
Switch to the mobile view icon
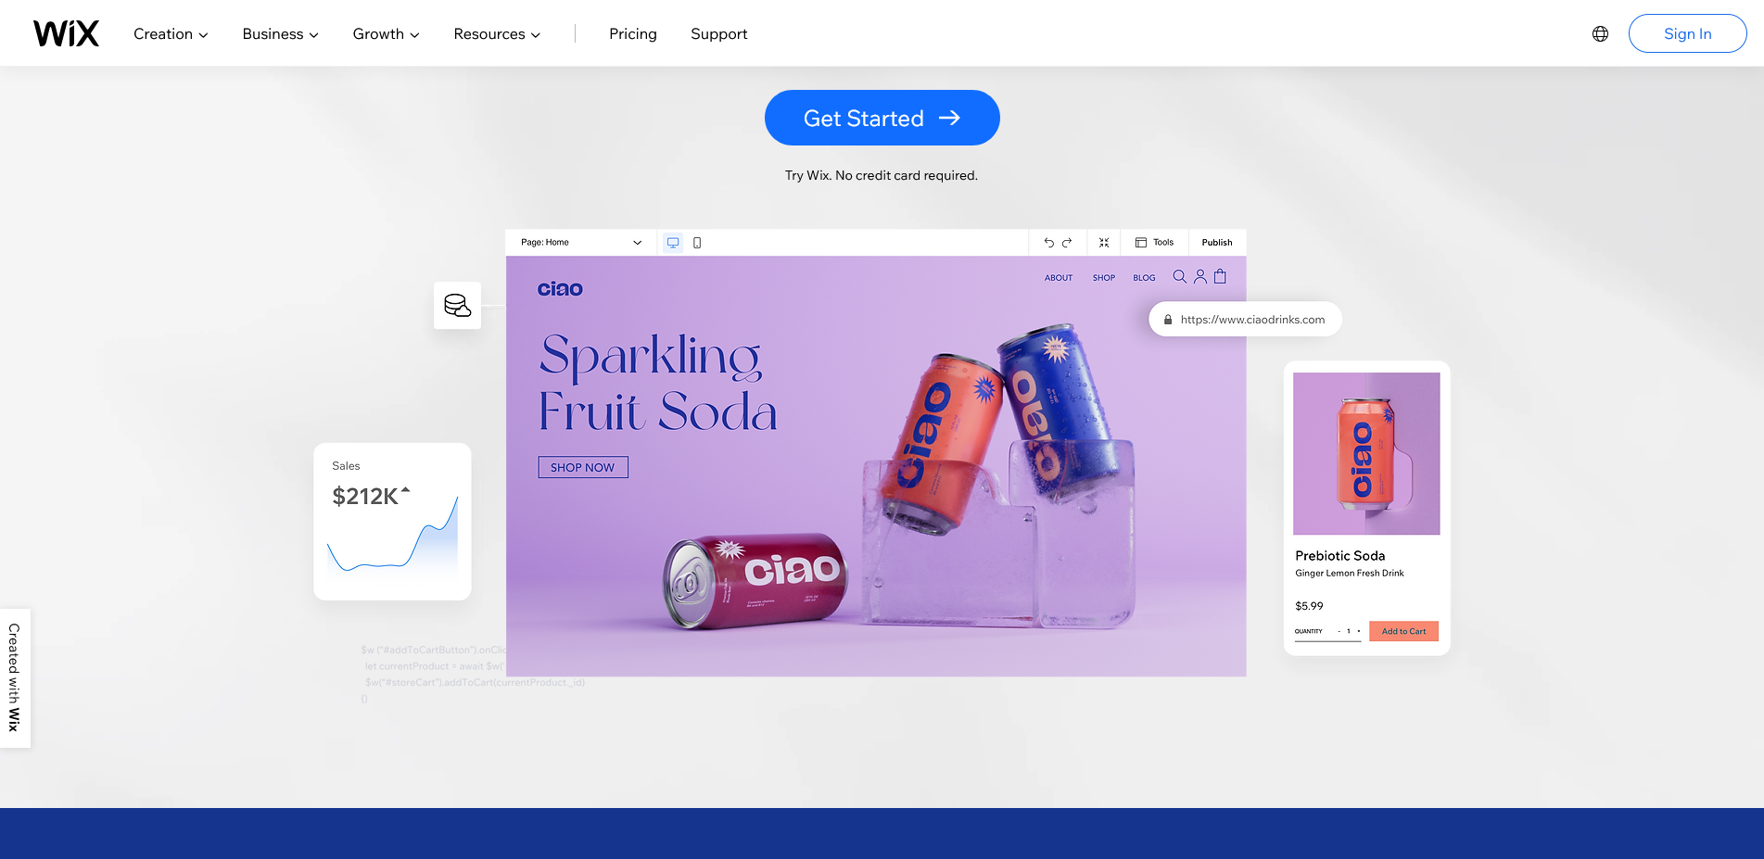[697, 243]
